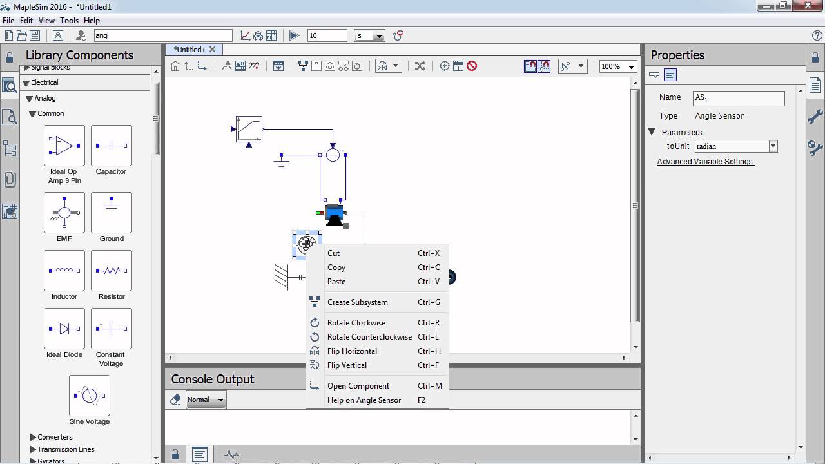The width and height of the screenshot is (825, 464).
Task: Click the Name field showing AS1
Action: (x=739, y=98)
